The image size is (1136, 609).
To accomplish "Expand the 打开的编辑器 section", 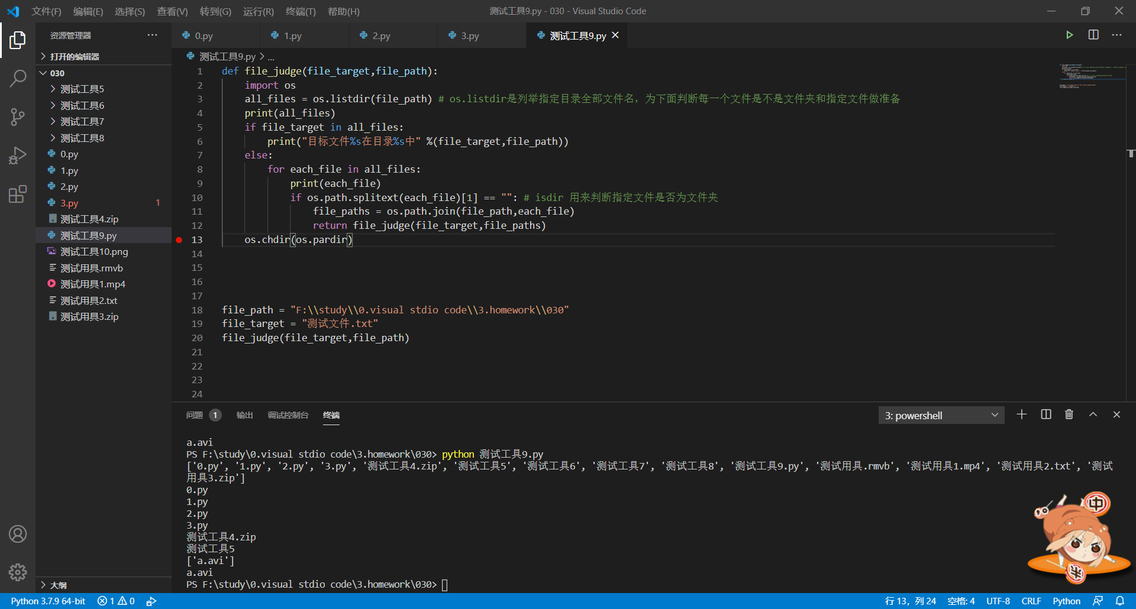I will pos(104,56).
